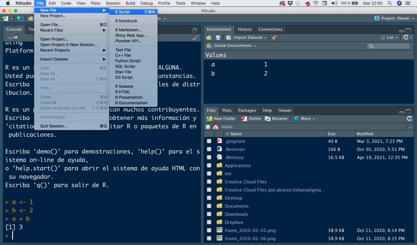Open the More dropdown in Files pane

(x=304, y=119)
